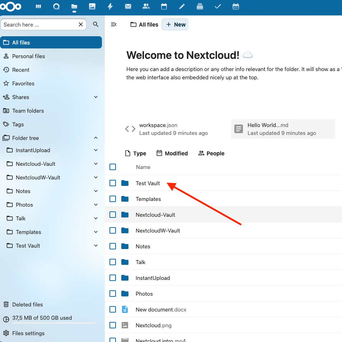Expand Talk chevron in folder tree
The width and height of the screenshot is (342, 342).
[x=96, y=218]
